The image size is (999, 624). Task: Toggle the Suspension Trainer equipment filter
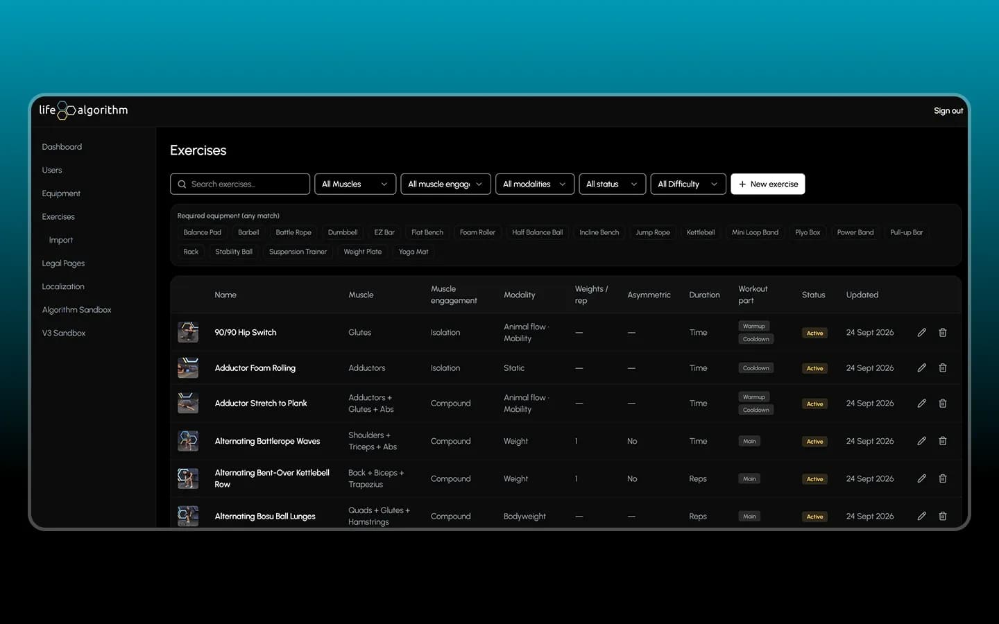tap(298, 252)
